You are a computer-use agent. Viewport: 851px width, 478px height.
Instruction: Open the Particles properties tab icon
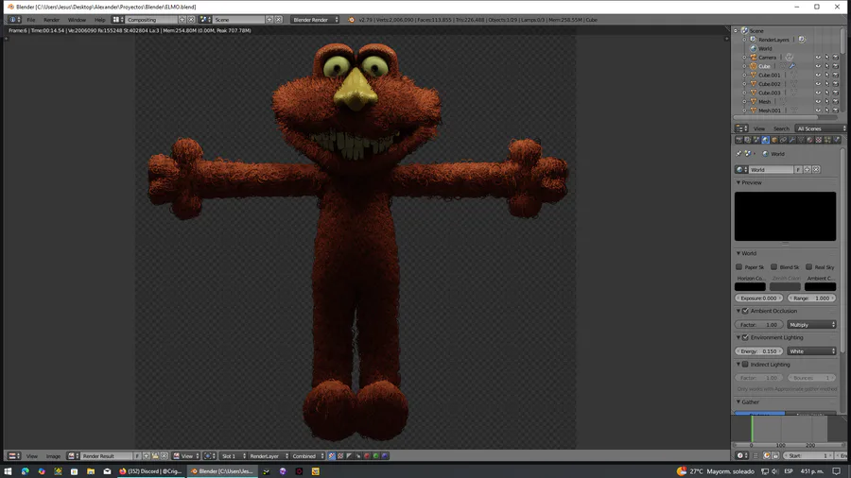tap(827, 140)
